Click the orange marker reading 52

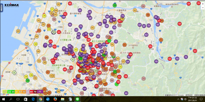[49, 25]
